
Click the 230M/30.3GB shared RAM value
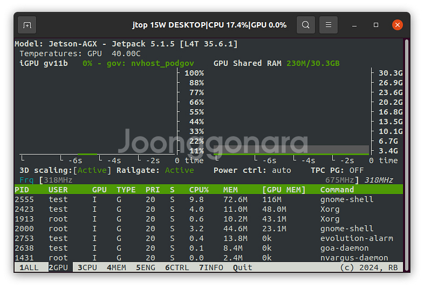click(313, 63)
